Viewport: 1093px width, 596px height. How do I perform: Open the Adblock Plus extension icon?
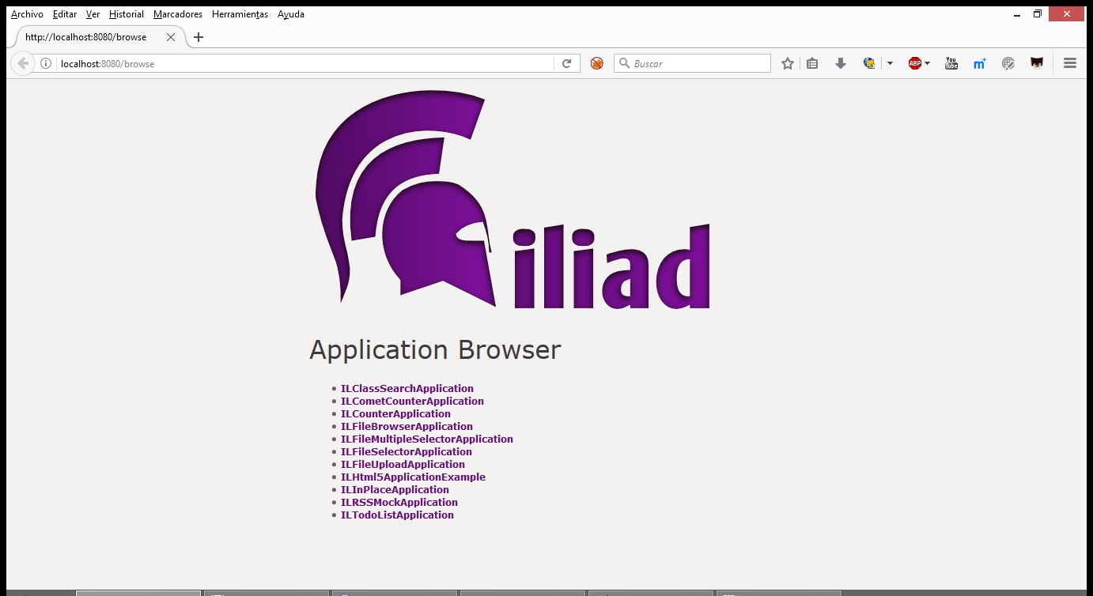pyautogui.click(x=917, y=63)
